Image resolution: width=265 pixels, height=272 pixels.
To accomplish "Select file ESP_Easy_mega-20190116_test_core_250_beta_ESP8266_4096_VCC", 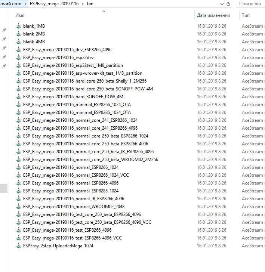I will coord(87,222).
